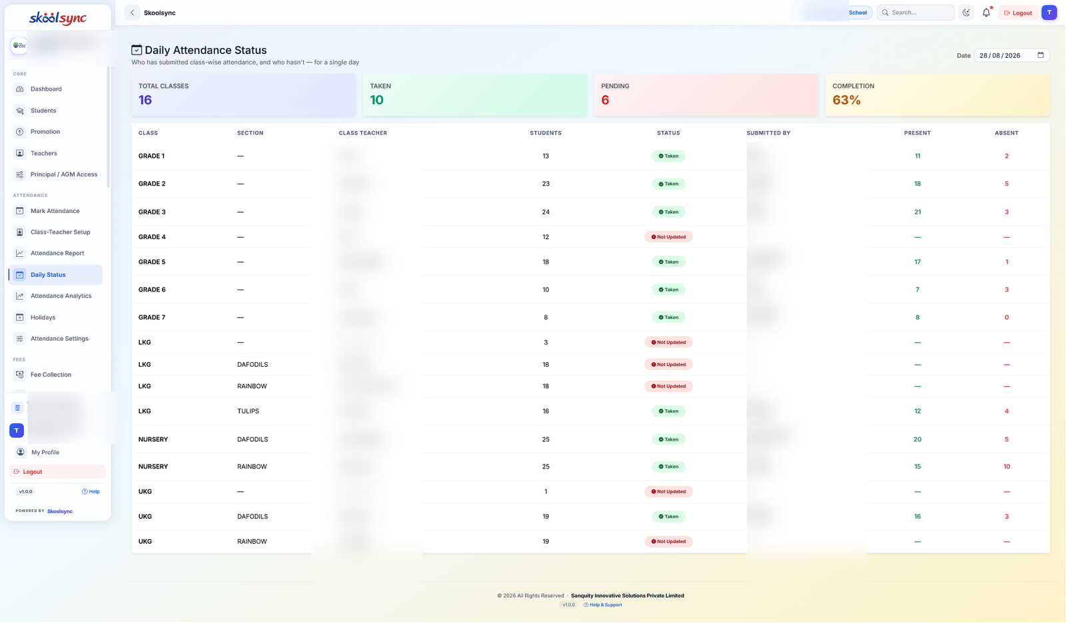The image size is (1066, 623).
Task: Click the v1.0.0 version badge in sidebar
Action: point(25,492)
